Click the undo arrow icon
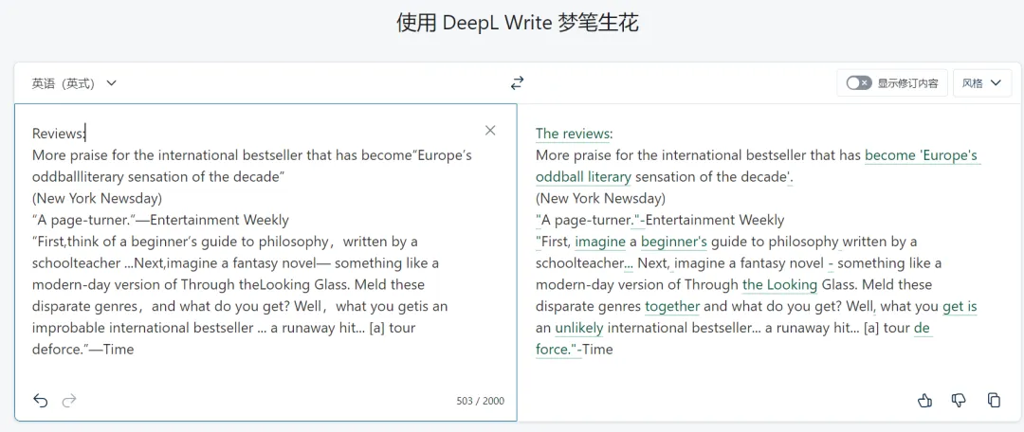This screenshot has height=432, width=1024. click(x=40, y=401)
